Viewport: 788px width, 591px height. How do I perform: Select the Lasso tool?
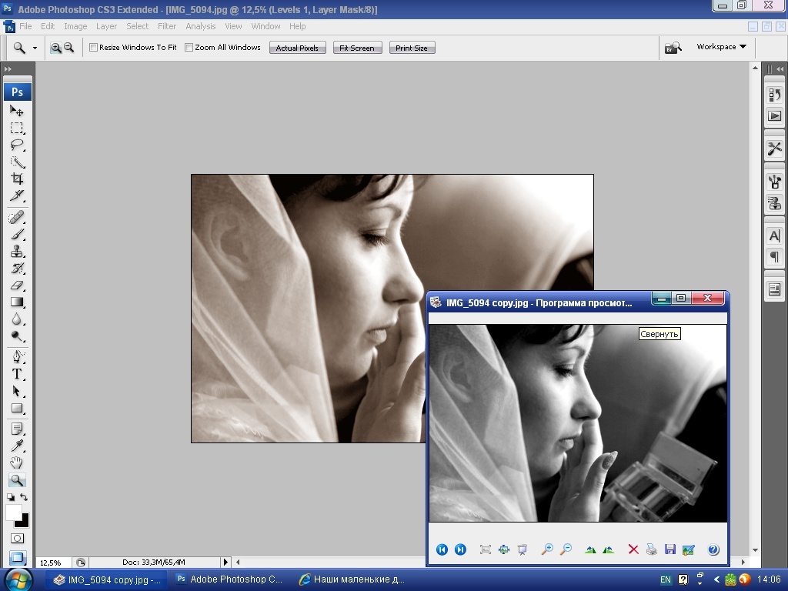click(17, 145)
